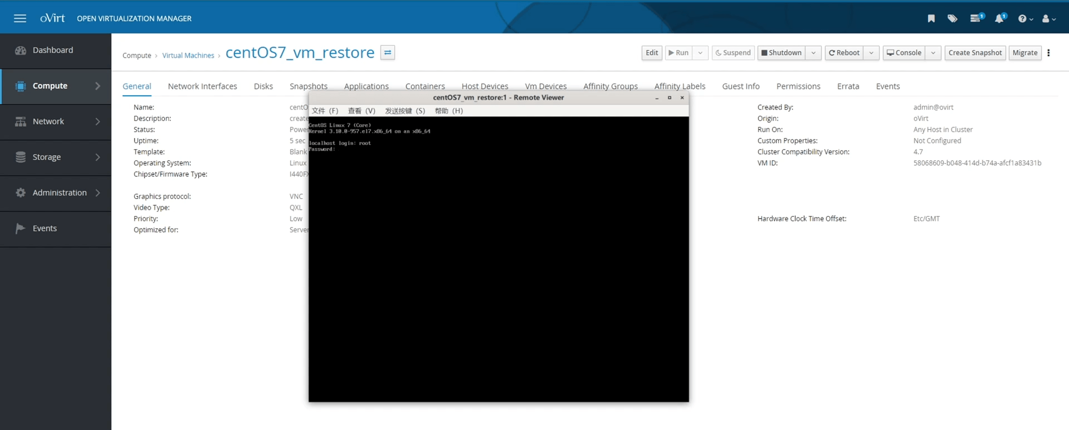Switch to the Guest Info tab
The image size is (1069, 430).
[741, 86]
